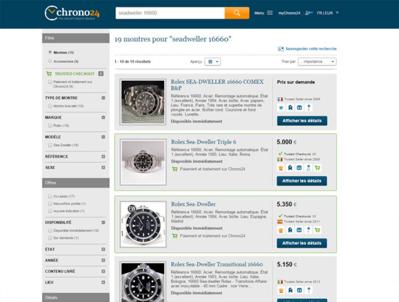Tick the Occasion offers checkbox

click(x=50, y=196)
